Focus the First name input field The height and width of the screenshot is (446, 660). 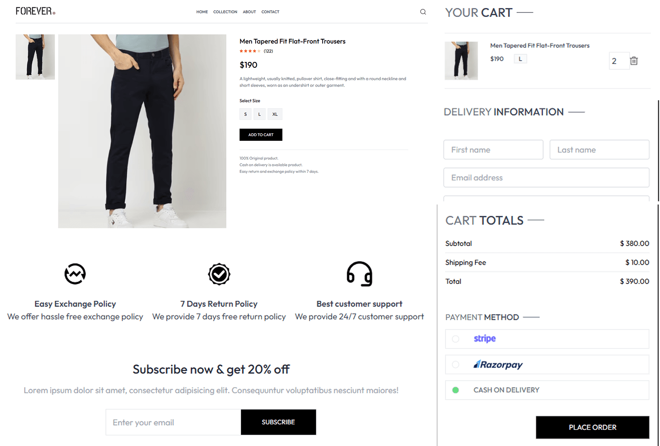point(493,150)
